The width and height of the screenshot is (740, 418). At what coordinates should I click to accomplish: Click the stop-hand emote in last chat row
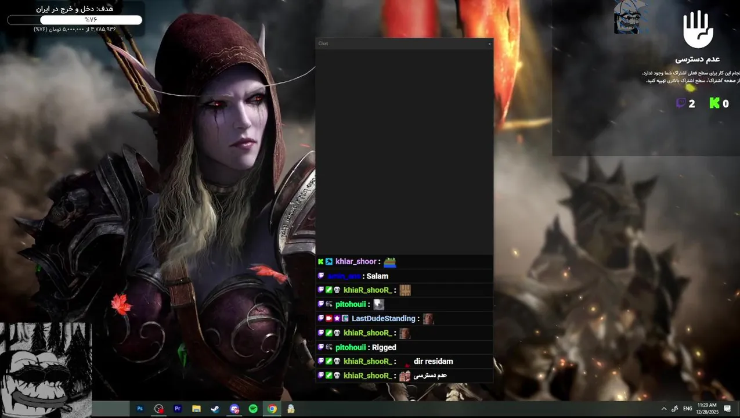click(405, 376)
